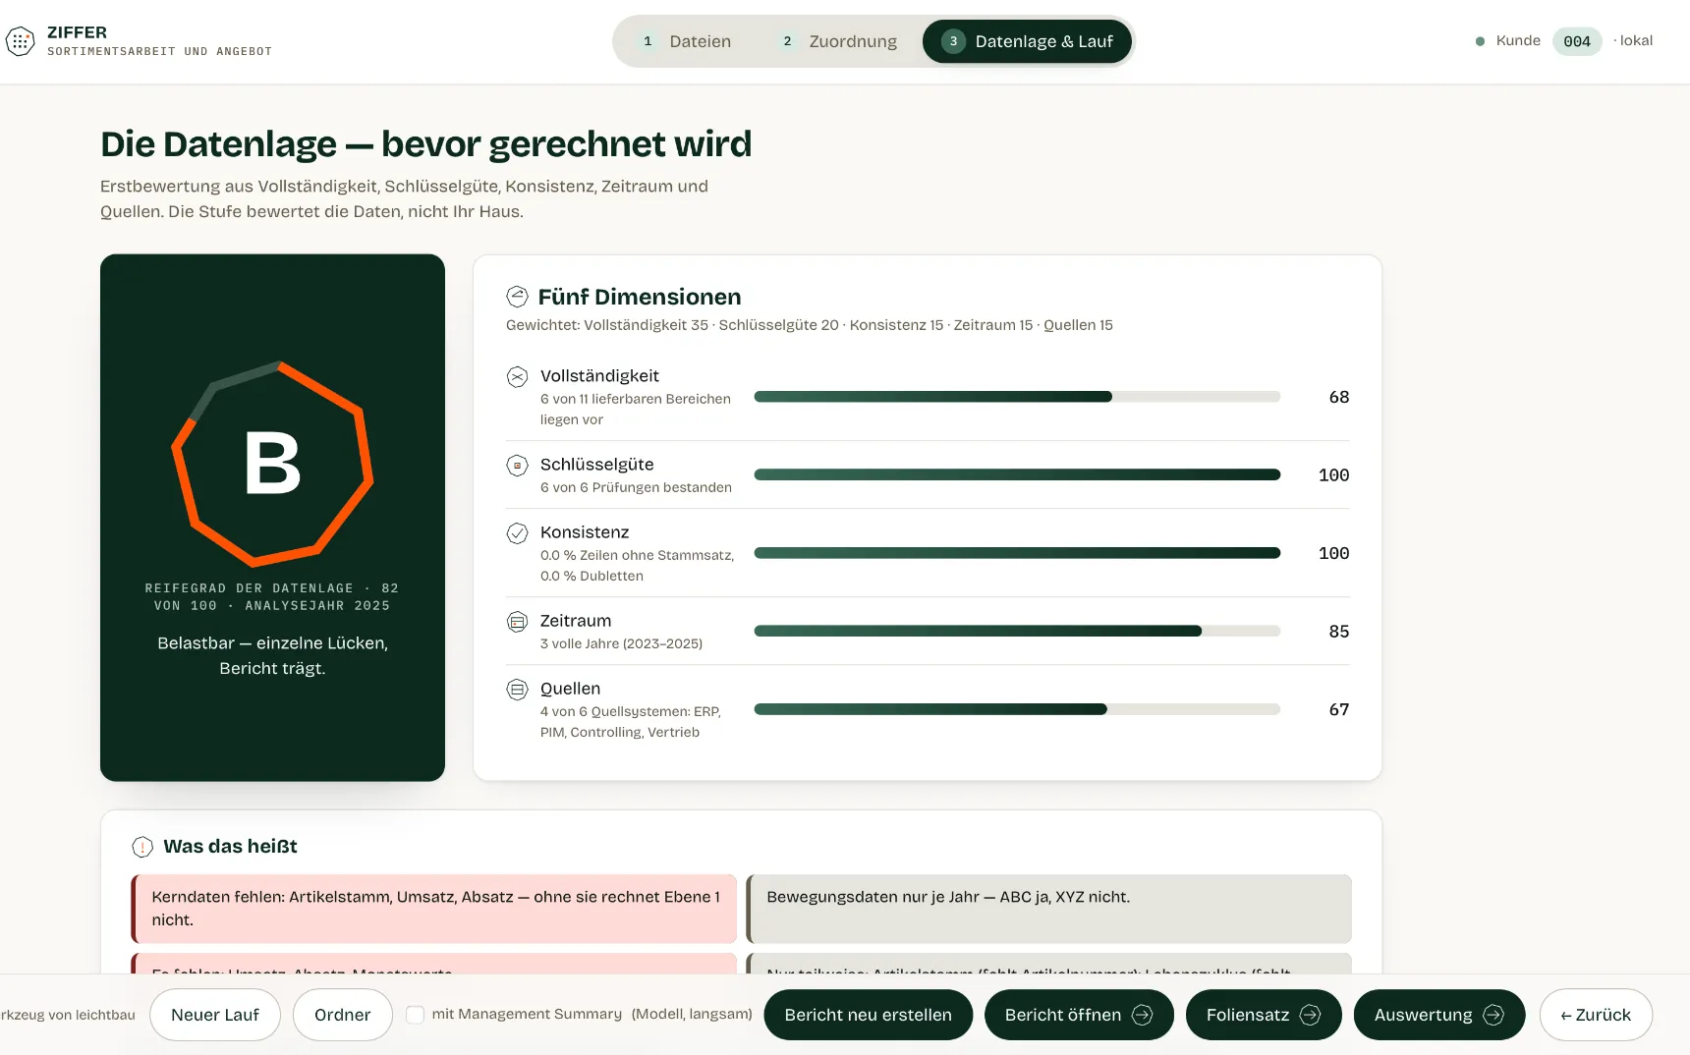This screenshot has width=1690, height=1055.
Task: Click the text '3 volle Jahre (2023–2025)'
Action: (x=621, y=643)
